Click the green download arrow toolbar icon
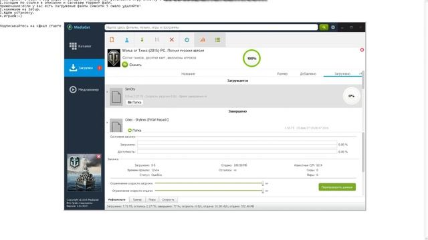The height and width of the screenshot is (240, 428). click(142, 40)
